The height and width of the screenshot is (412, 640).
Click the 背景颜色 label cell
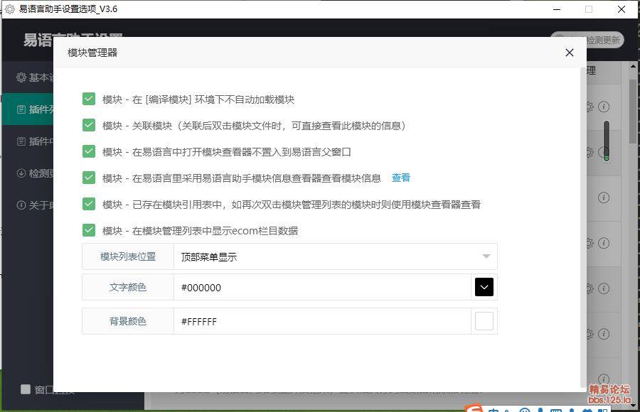pyautogui.click(x=128, y=322)
